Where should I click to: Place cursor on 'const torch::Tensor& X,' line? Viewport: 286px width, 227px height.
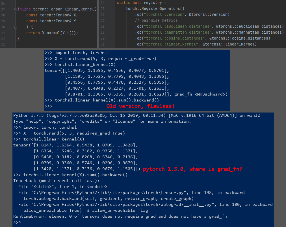tap(52, 15)
